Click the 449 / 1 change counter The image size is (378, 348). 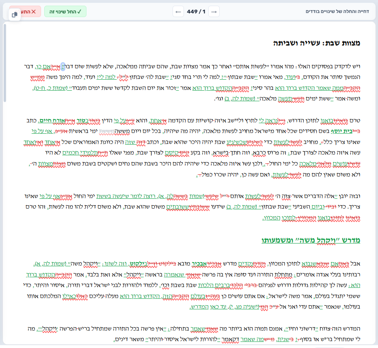(x=196, y=11)
